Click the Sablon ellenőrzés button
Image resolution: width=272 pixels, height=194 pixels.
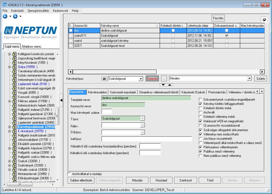[81, 180]
